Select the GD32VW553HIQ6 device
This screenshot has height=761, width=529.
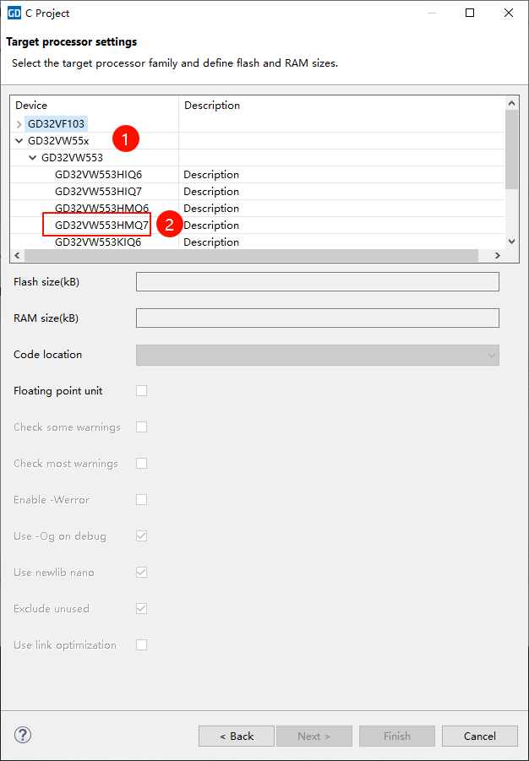pyautogui.click(x=98, y=175)
